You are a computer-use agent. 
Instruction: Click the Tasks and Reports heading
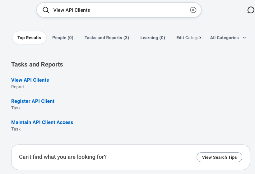[37, 64]
